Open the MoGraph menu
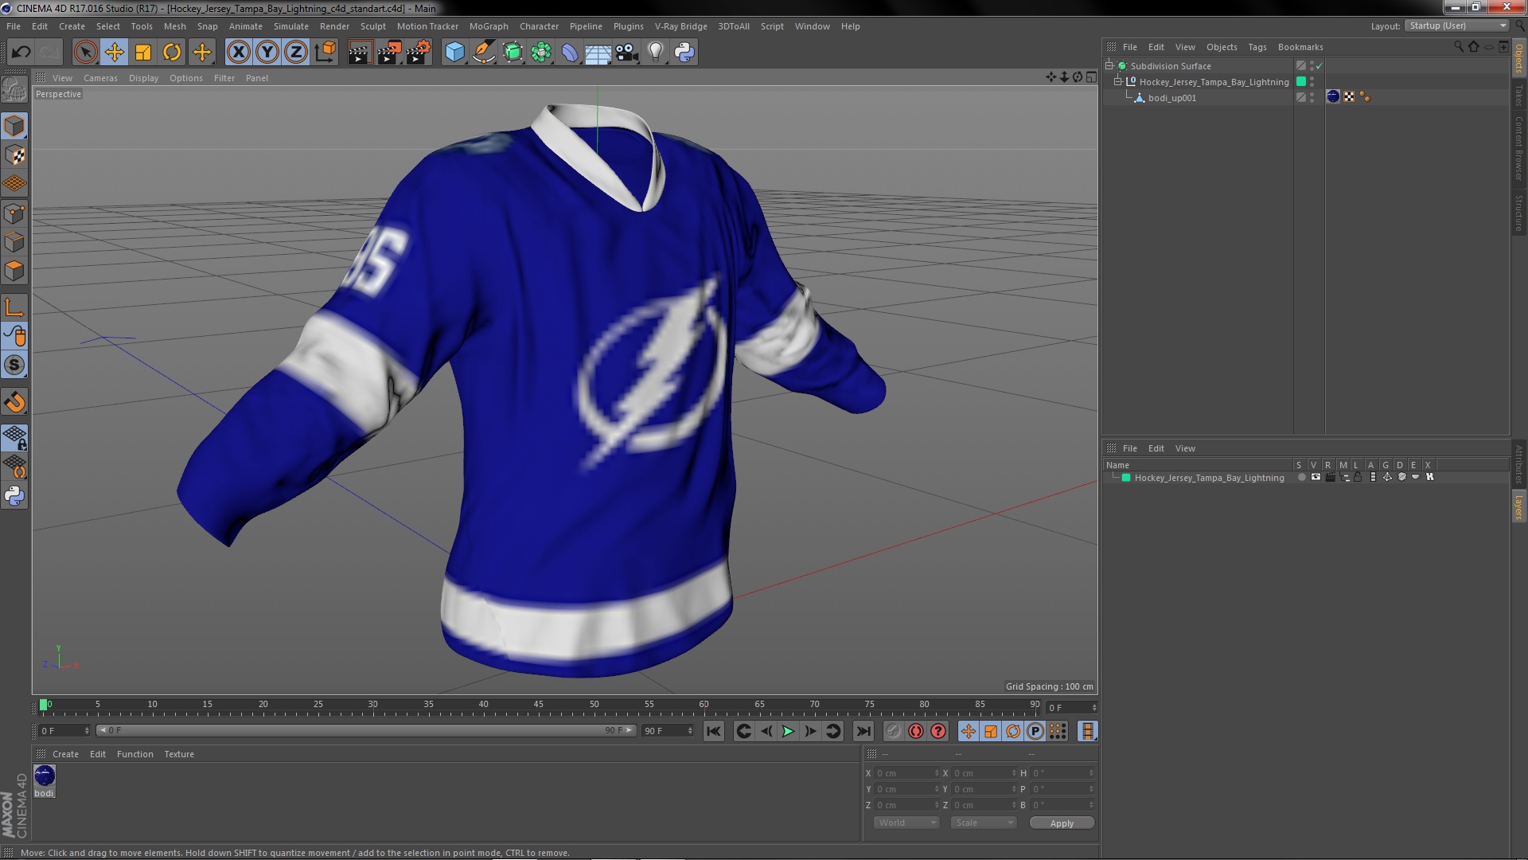Image resolution: width=1528 pixels, height=860 pixels. pyautogui.click(x=489, y=26)
